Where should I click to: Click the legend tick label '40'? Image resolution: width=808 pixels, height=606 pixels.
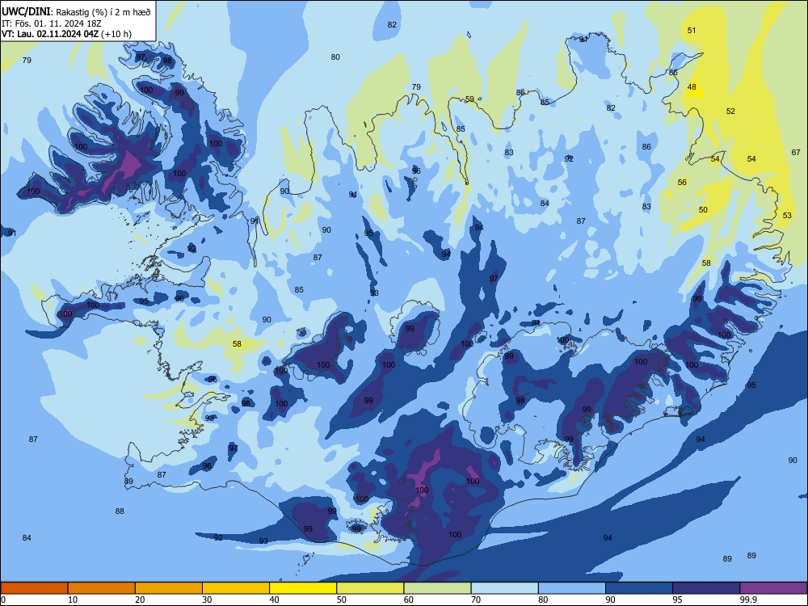[x=275, y=600]
